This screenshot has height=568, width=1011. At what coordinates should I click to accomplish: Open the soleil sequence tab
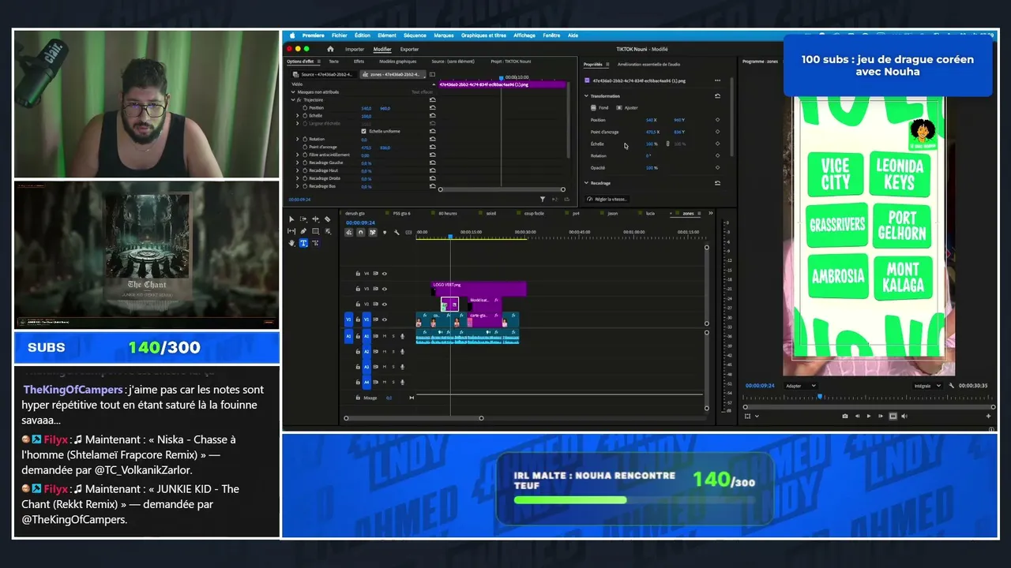tap(490, 213)
